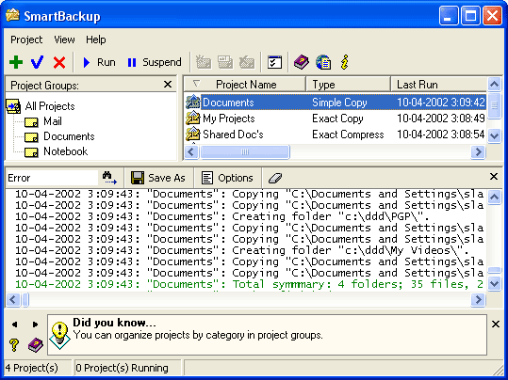This screenshot has width=508, height=380.
Task: Click the Shared Doc's row icon
Action: tap(193, 134)
